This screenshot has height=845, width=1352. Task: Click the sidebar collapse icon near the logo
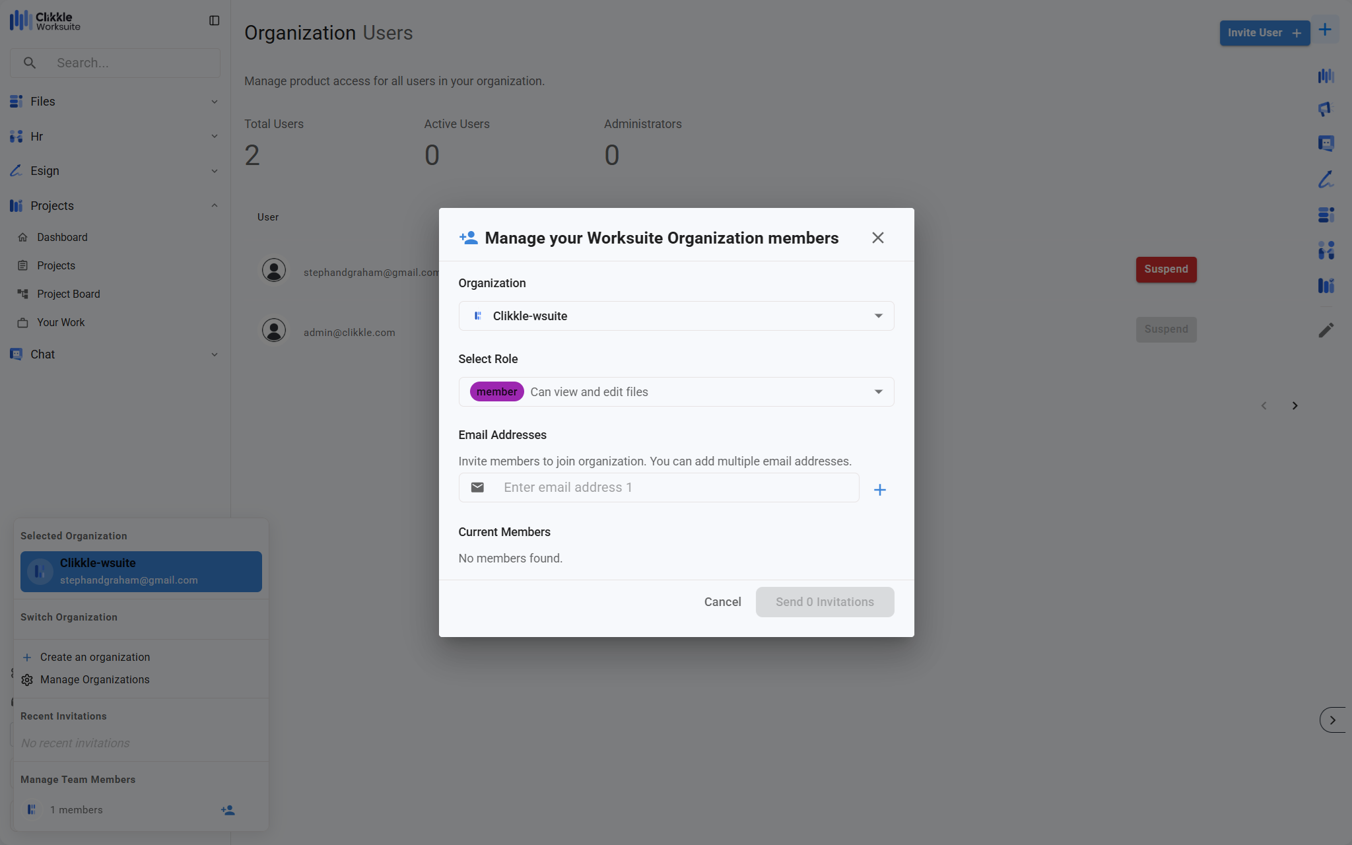point(214,20)
